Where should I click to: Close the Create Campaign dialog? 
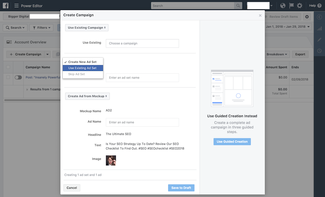pos(260,15)
